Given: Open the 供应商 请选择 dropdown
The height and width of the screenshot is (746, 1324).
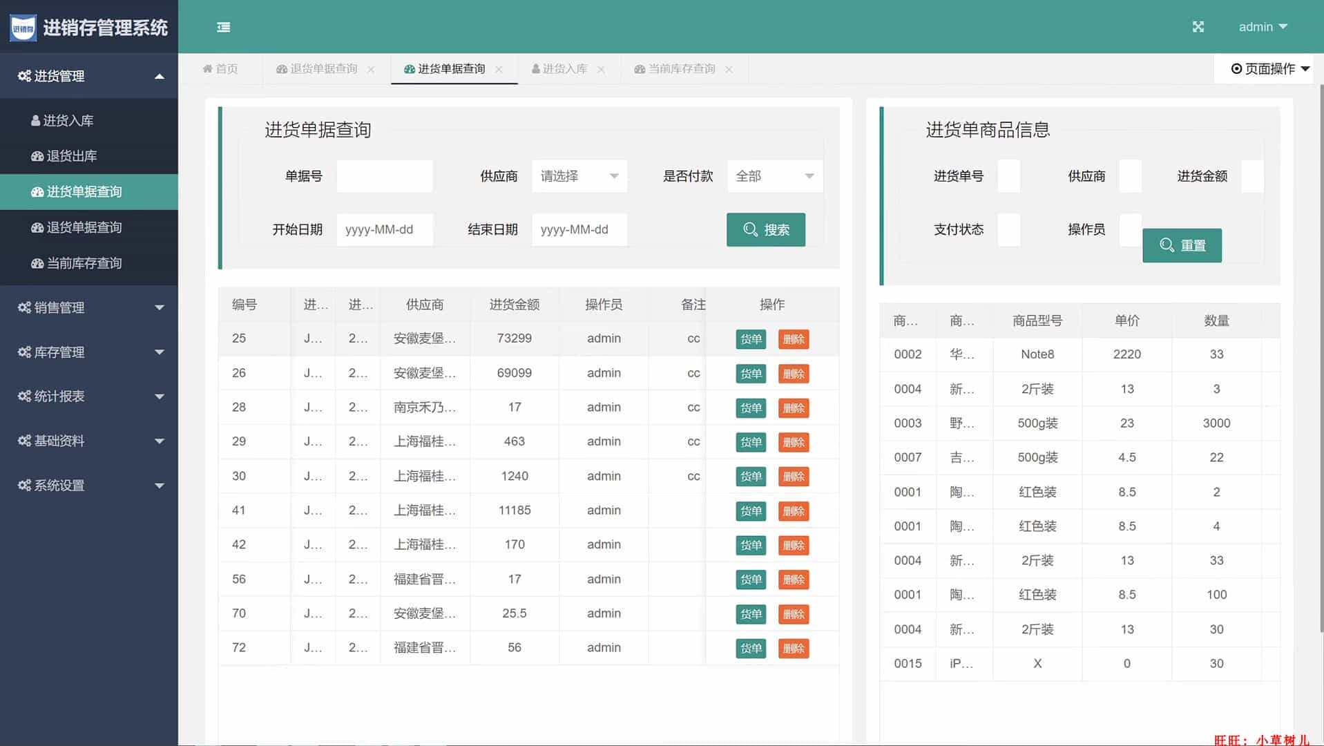Looking at the screenshot, I should [x=579, y=176].
